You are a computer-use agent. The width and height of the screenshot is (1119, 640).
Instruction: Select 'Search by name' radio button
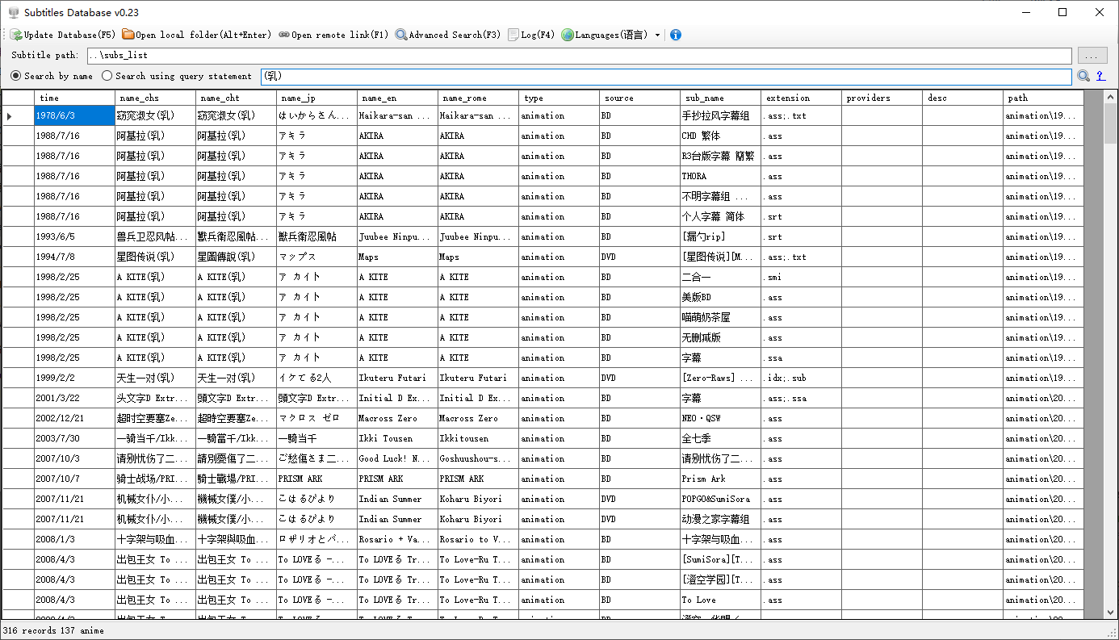click(52, 76)
